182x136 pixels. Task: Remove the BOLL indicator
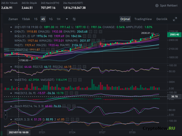point(95,36)
